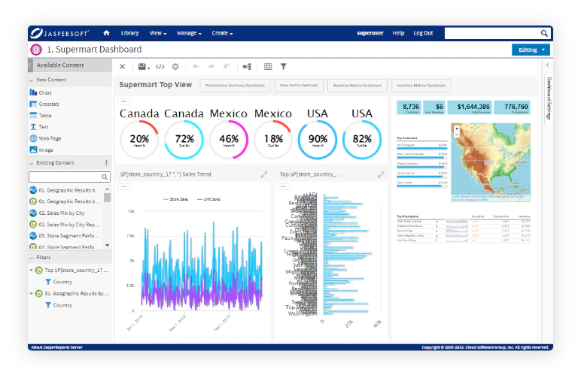
Task: Click the clock refresh settings icon
Action: pos(175,67)
